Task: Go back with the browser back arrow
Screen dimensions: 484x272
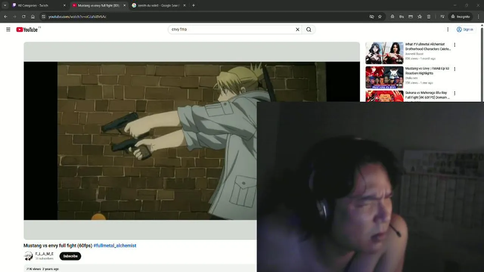Action: [x=5, y=17]
